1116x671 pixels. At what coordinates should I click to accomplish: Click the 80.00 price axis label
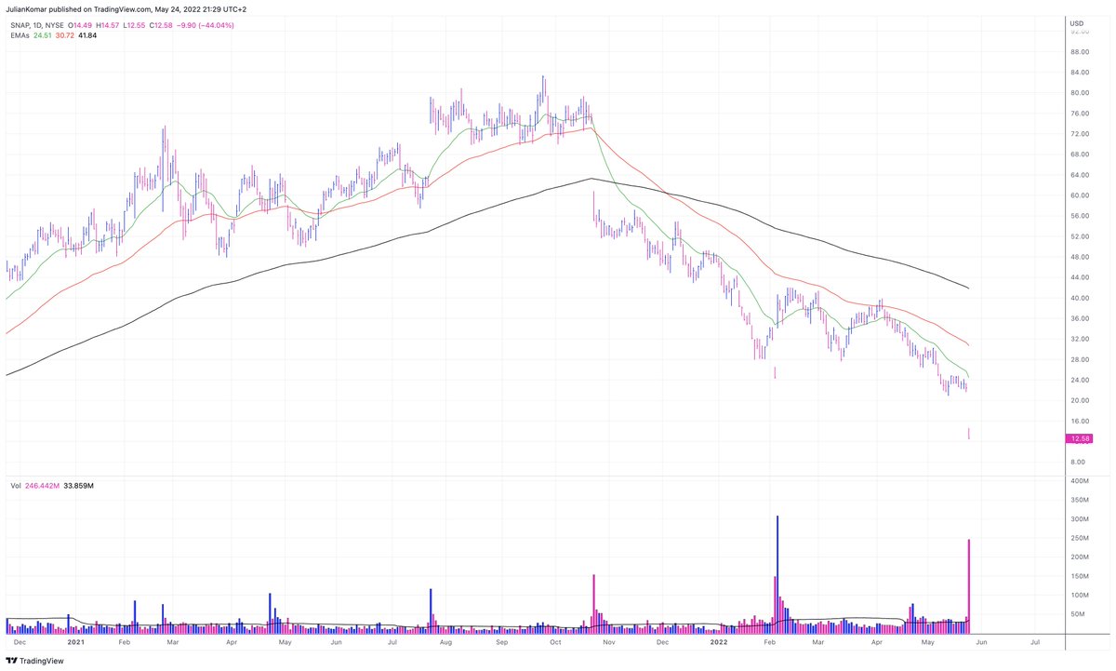[1079, 93]
